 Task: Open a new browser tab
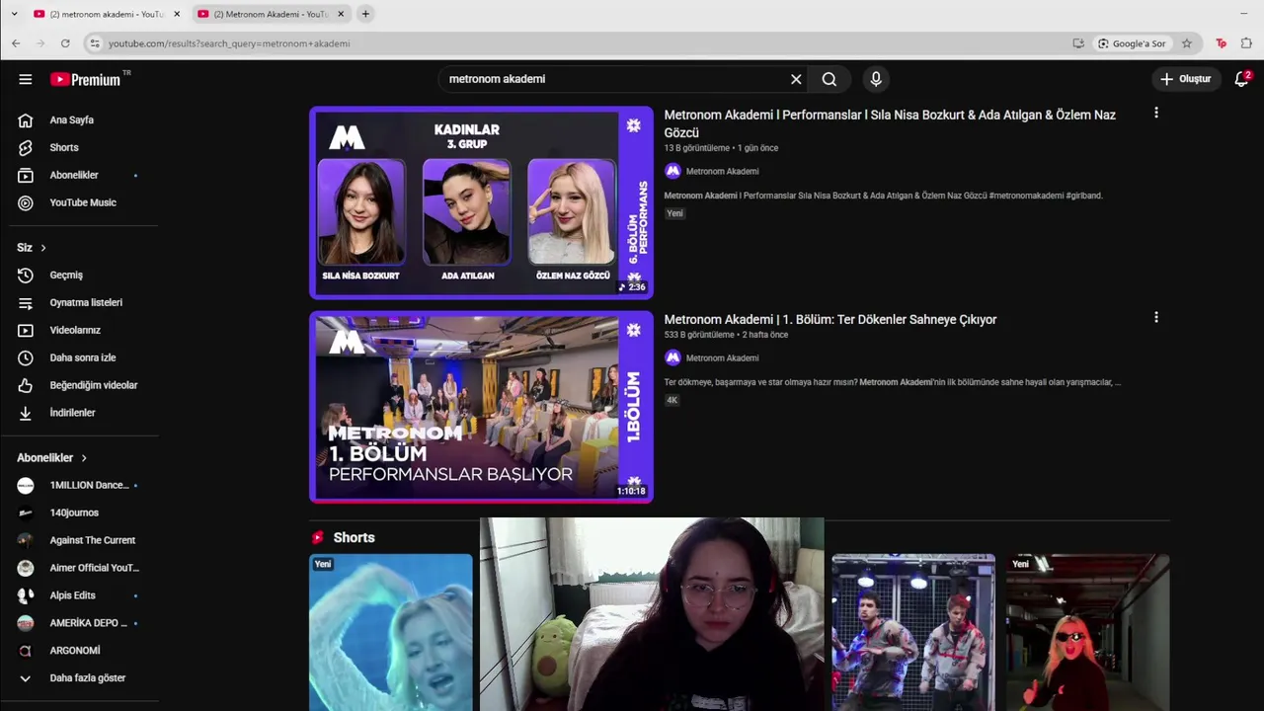point(365,14)
